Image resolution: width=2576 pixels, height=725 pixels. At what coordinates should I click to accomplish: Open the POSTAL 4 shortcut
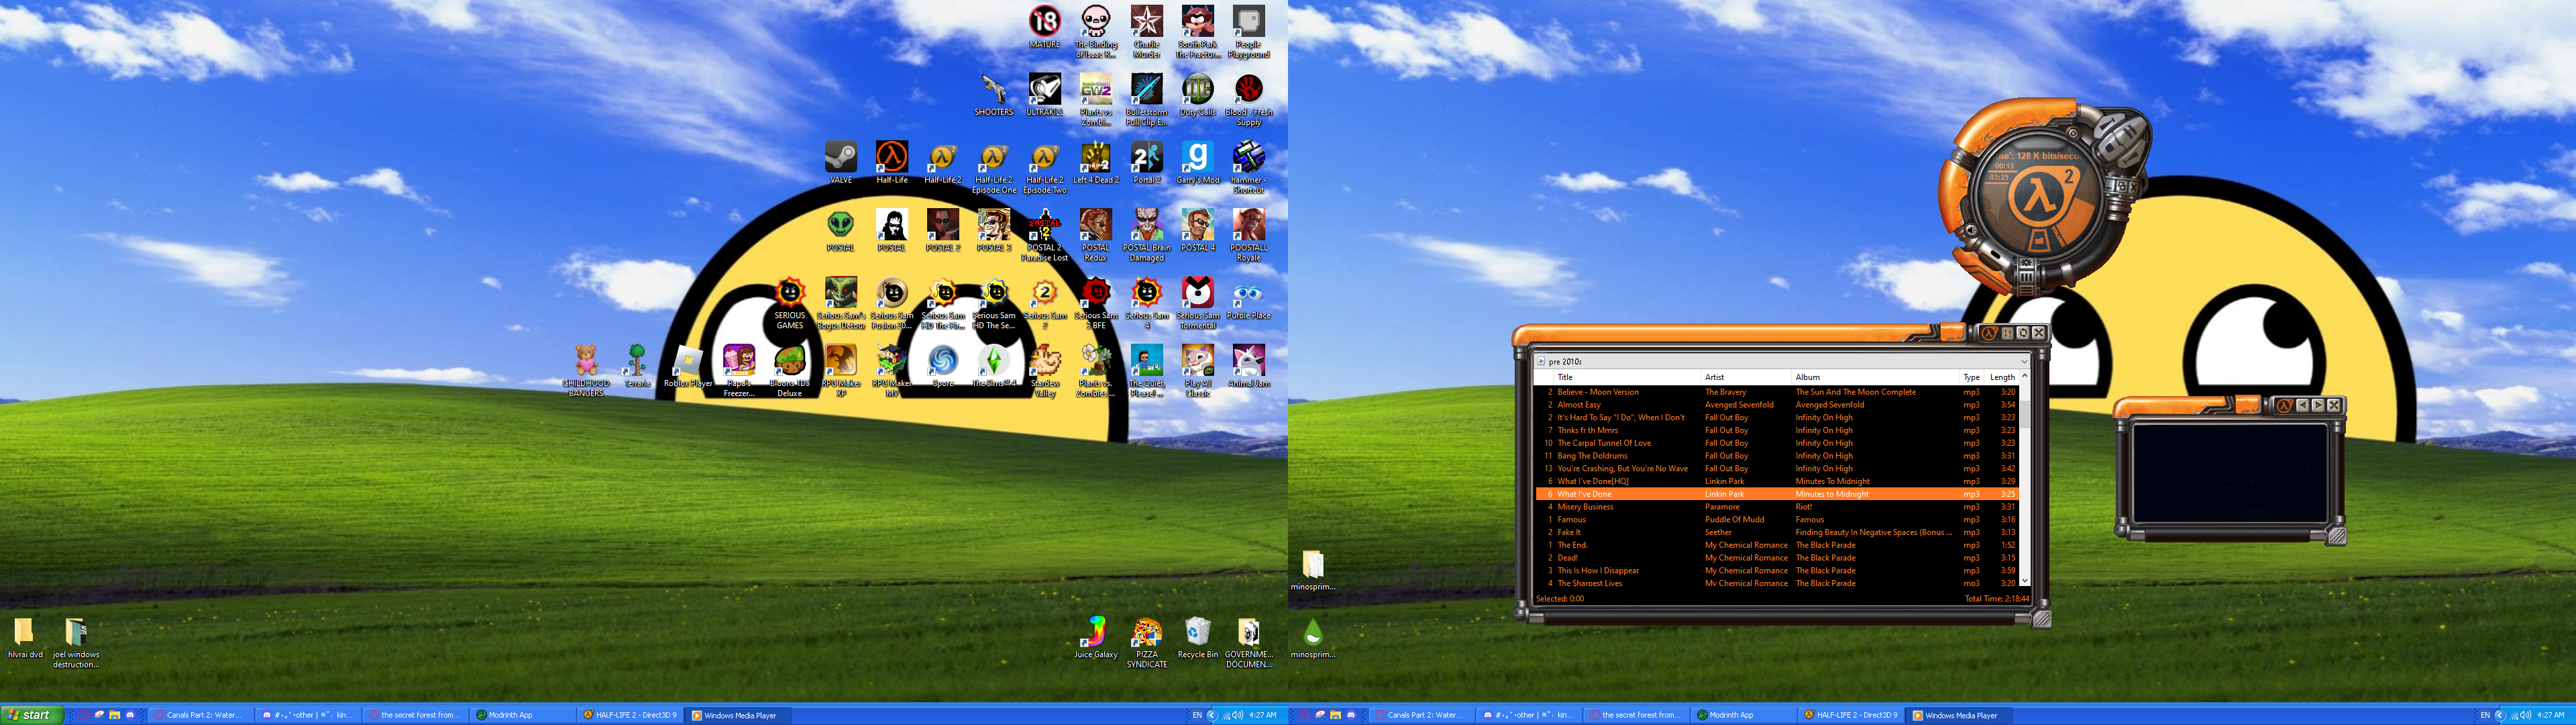click(1197, 230)
